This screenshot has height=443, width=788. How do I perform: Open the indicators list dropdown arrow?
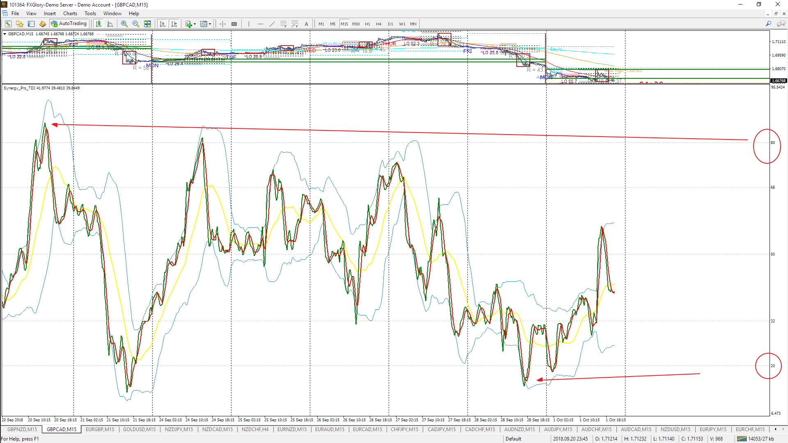pyautogui.click(x=195, y=24)
